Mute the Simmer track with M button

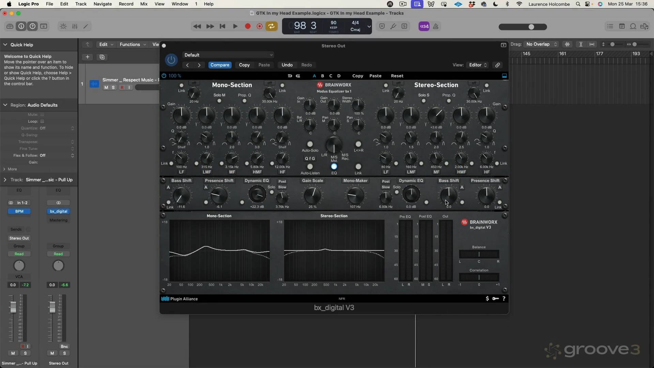coord(106,88)
